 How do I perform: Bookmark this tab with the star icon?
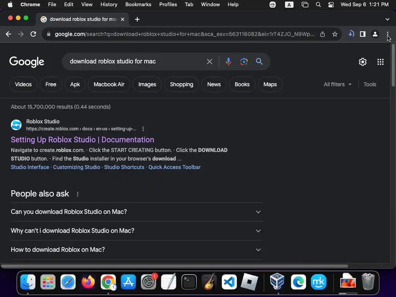coord(335,34)
